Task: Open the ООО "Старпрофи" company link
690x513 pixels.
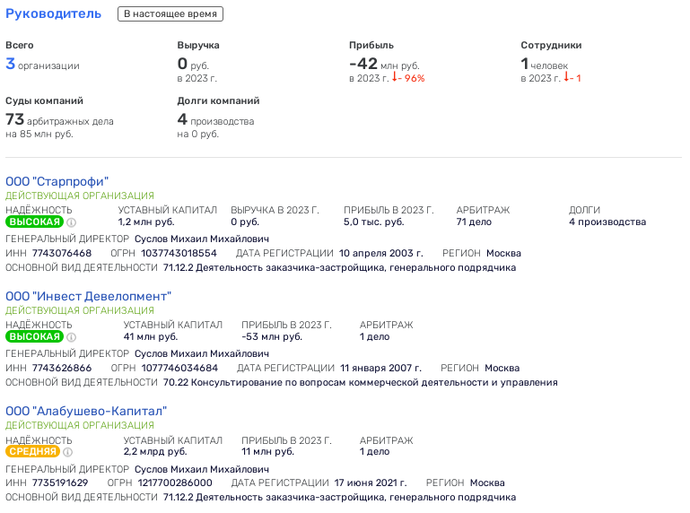Action: [x=57, y=181]
